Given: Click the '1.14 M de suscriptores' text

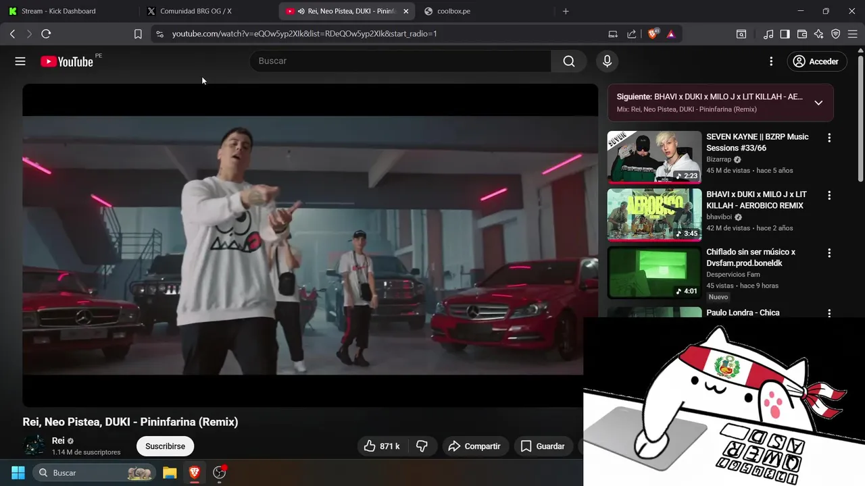Looking at the screenshot, I should 86,452.
